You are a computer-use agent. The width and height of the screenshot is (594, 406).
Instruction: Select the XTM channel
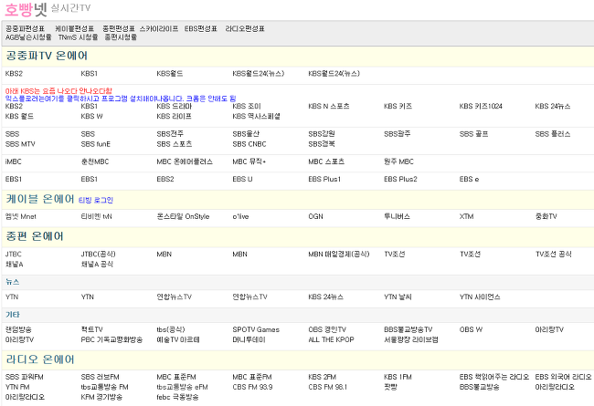(x=466, y=216)
